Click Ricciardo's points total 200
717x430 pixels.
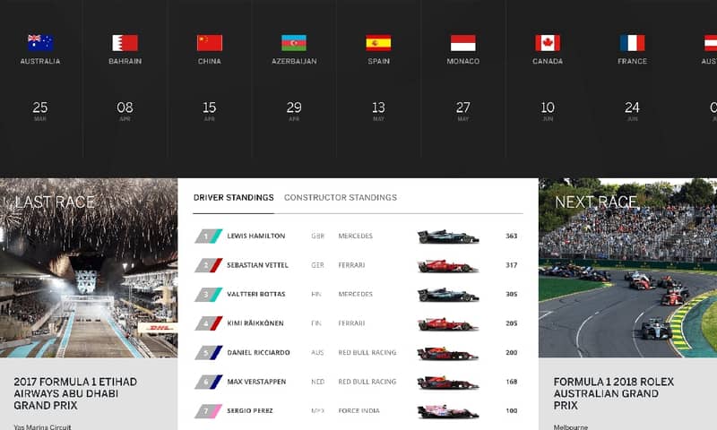point(511,352)
